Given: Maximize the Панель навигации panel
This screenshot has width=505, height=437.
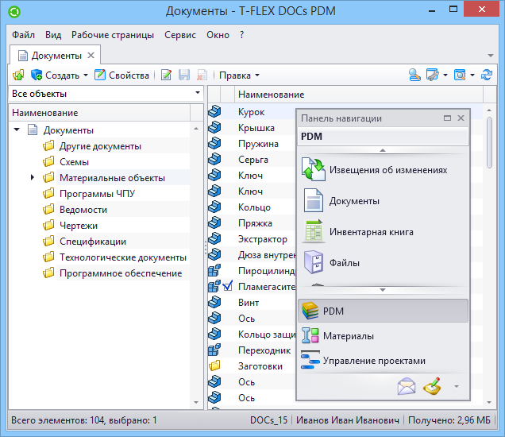Looking at the screenshot, I should (x=447, y=118).
